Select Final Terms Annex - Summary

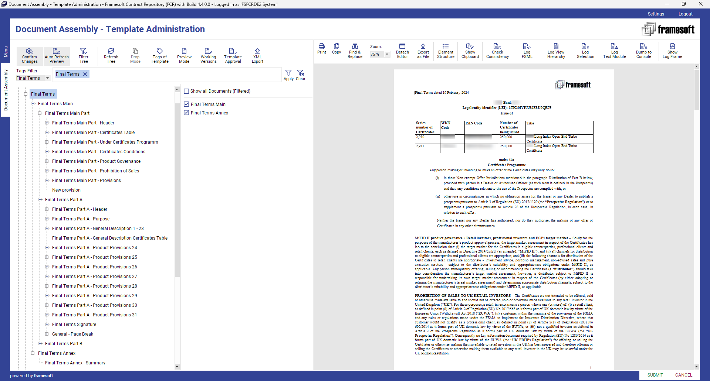(x=75, y=363)
